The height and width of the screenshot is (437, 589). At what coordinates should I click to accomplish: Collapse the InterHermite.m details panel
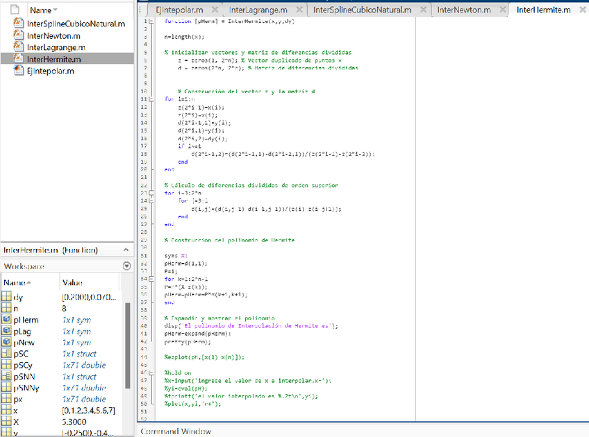tap(127, 250)
